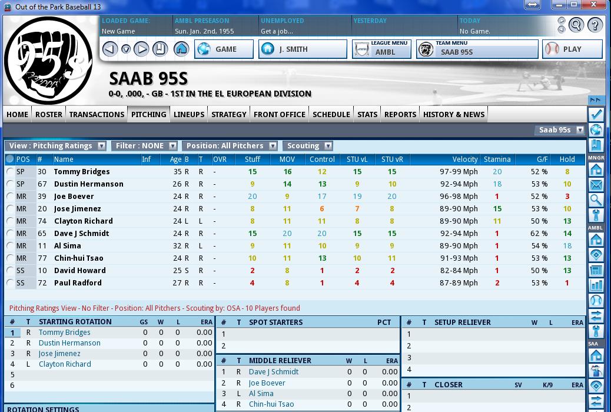611x412 pixels.
Task: Click the magnifying glass icon under MNGR
Action: point(596,200)
